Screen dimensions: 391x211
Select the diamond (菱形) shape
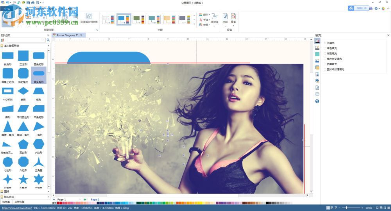pos(23,91)
